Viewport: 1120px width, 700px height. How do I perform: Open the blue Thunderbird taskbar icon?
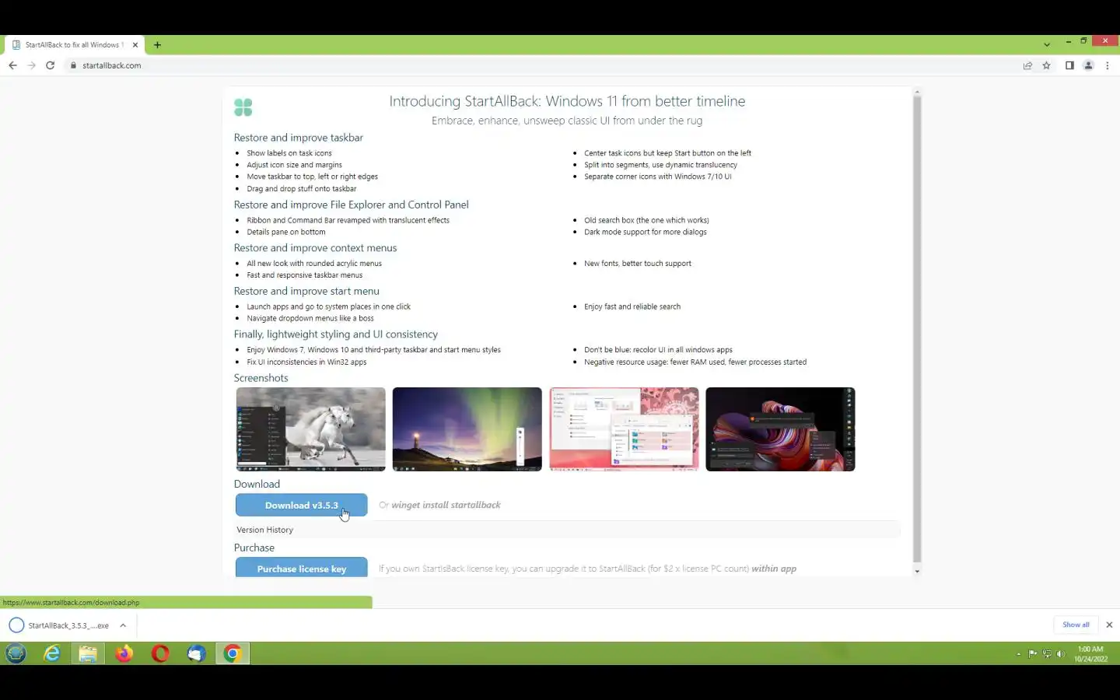196,653
